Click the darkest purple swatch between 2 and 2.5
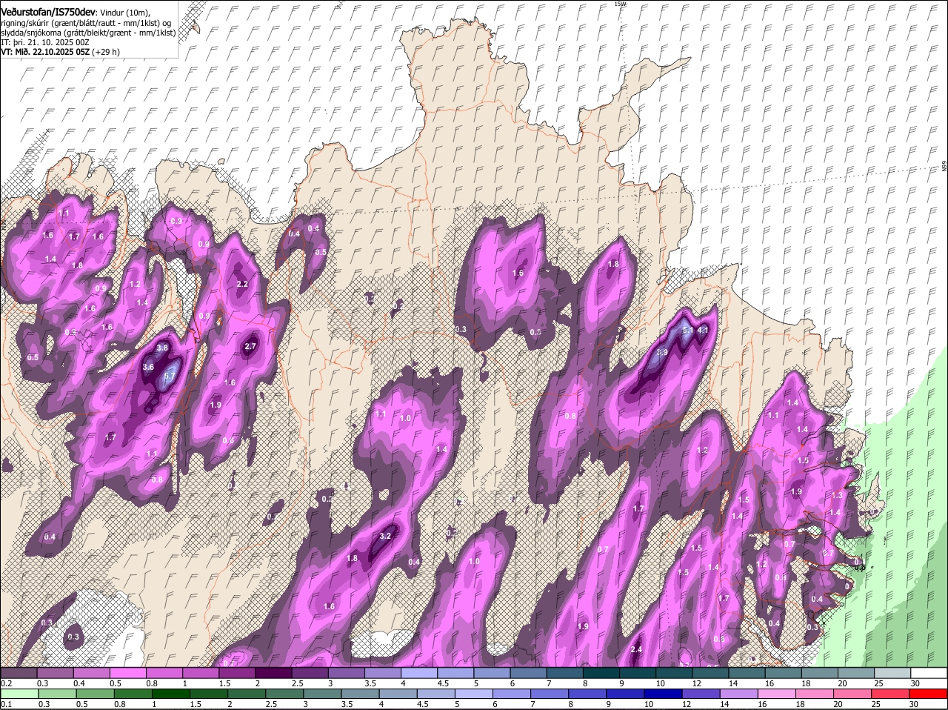The width and height of the screenshot is (948, 710). (274, 673)
